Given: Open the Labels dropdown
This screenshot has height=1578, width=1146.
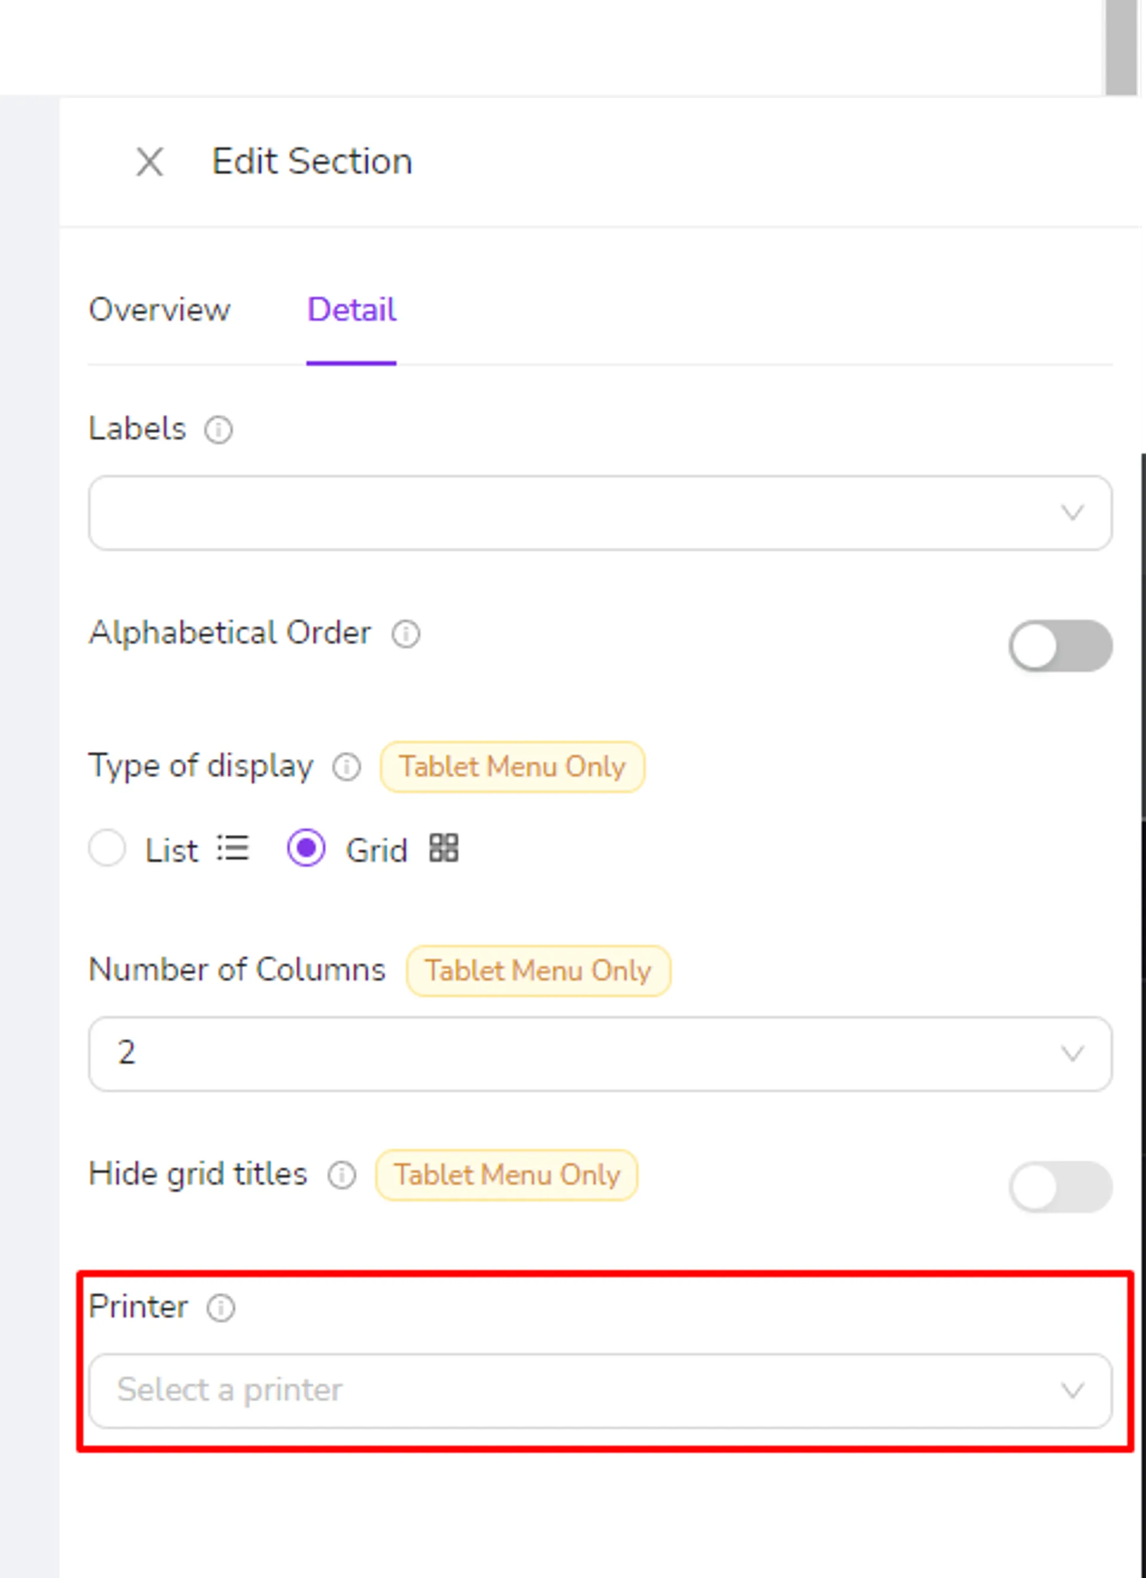Looking at the screenshot, I should 600,513.
